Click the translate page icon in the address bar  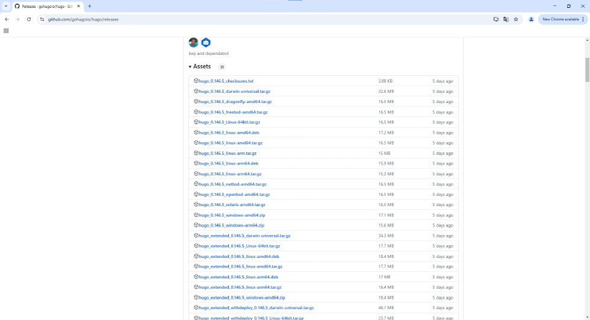click(x=506, y=19)
